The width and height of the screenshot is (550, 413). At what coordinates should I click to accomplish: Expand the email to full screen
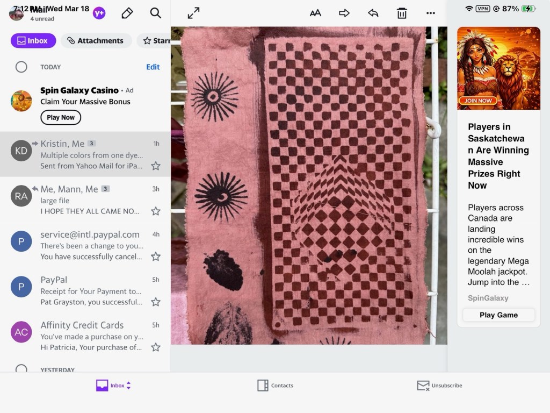pyautogui.click(x=193, y=13)
